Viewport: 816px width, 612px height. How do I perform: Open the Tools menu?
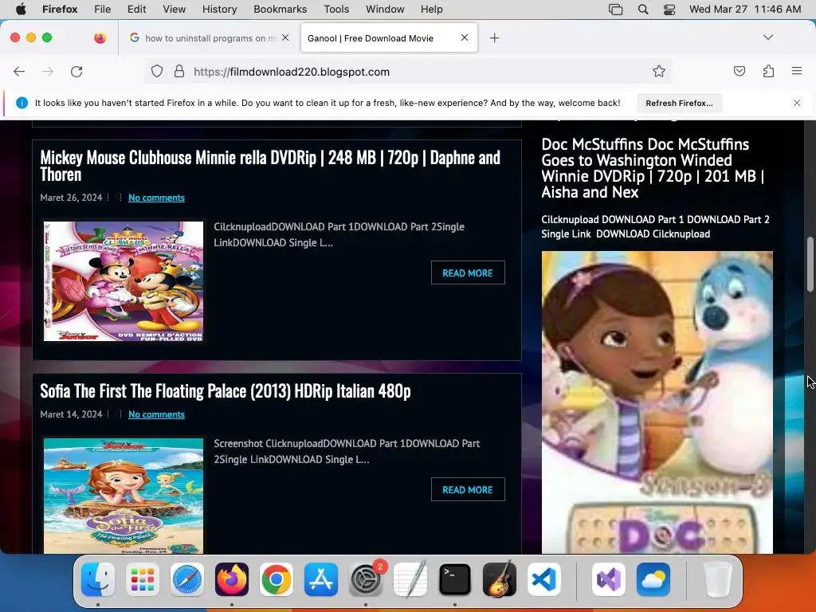(x=336, y=9)
